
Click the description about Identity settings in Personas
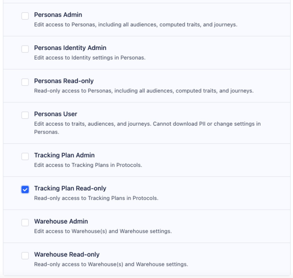90,58
